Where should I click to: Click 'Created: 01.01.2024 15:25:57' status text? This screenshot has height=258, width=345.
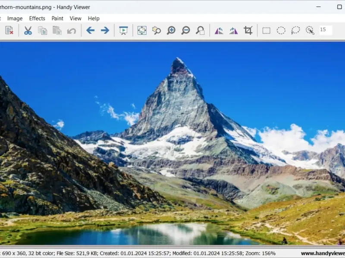tap(134, 253)
